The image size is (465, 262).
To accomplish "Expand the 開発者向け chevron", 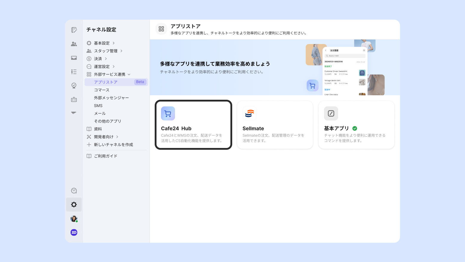I will [117, 137].
